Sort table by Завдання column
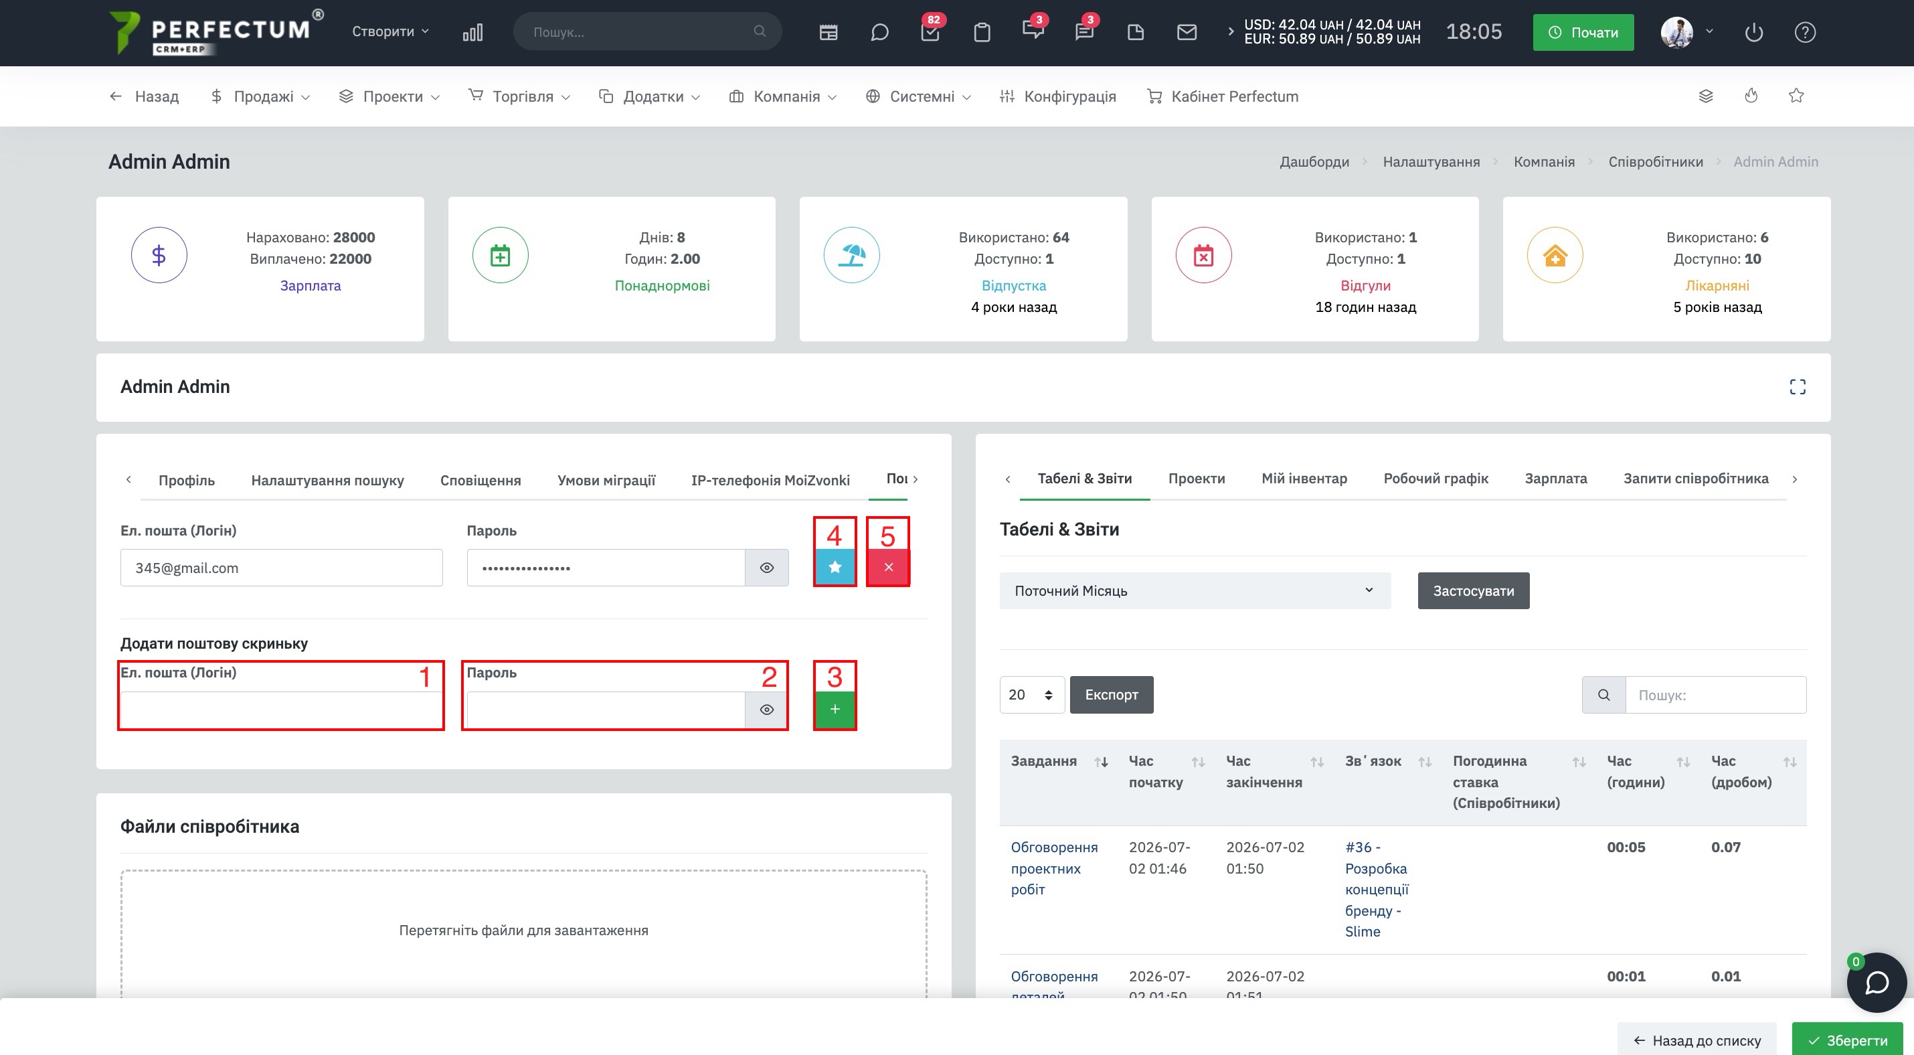This screenshot has height=1055, width=1914. pyautogui.click(x=1101, y=762)
